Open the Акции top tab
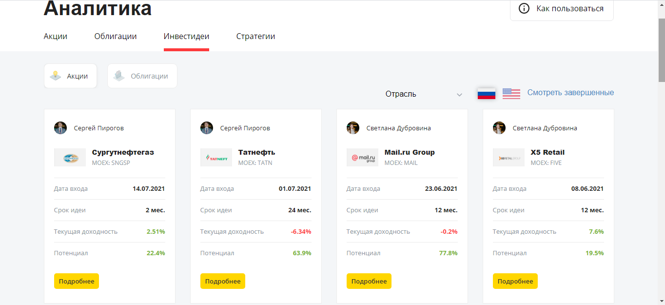 (56, 36)
